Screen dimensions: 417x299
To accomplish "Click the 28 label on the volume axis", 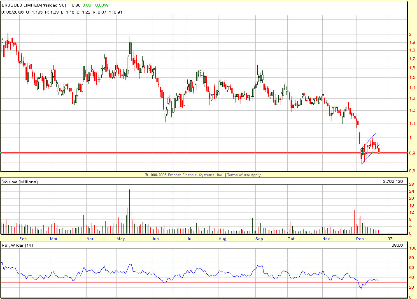I will point(412,184).
